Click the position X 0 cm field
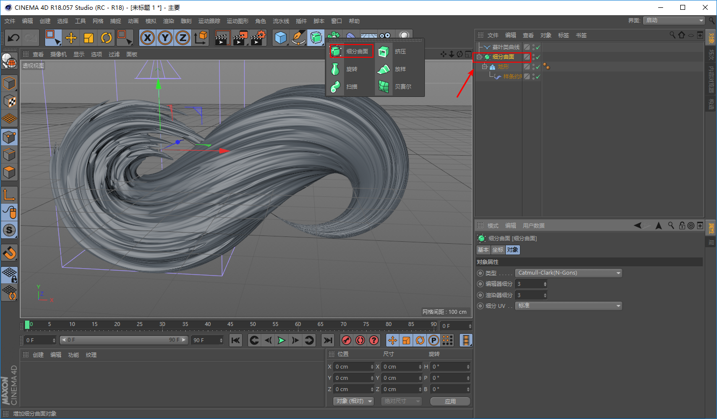The height and width of the screenshot is (419, 717). [x=353, y=367]
